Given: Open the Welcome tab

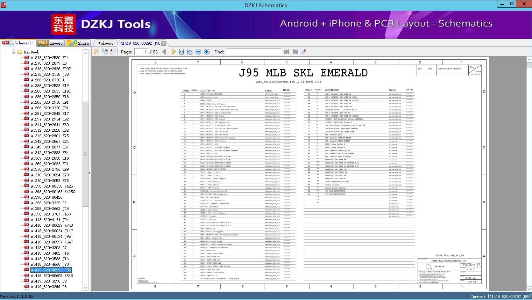Looking at the screenshot, I should click(106, 43).
